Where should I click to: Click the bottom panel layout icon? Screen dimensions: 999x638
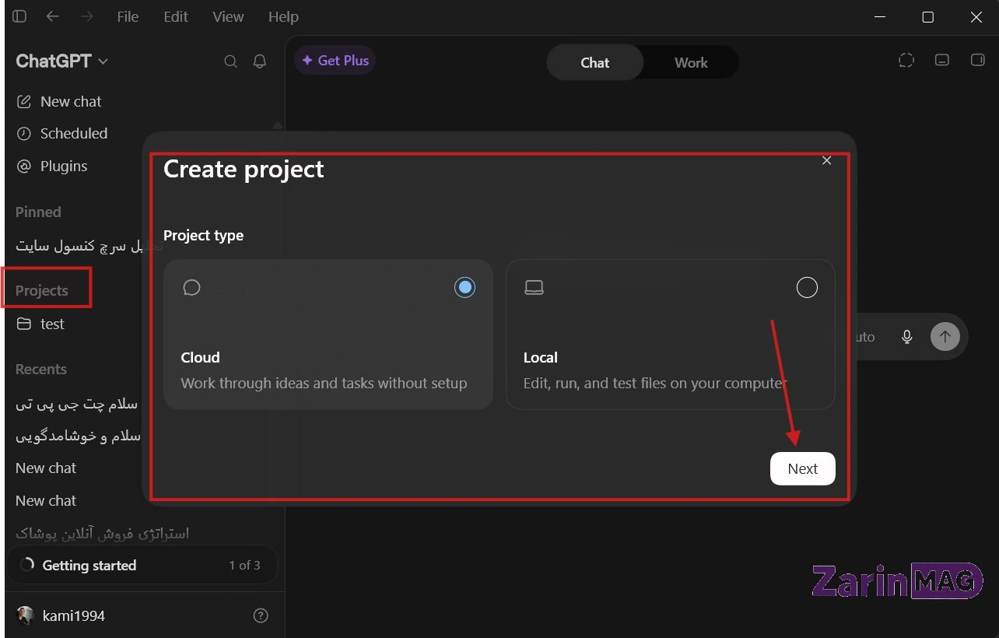click(942, 60)
